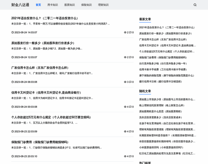The image size is (208, 164).
Task: Click the comment icon on 保险报门诊费用 row
Action: (x=130, y=156)
